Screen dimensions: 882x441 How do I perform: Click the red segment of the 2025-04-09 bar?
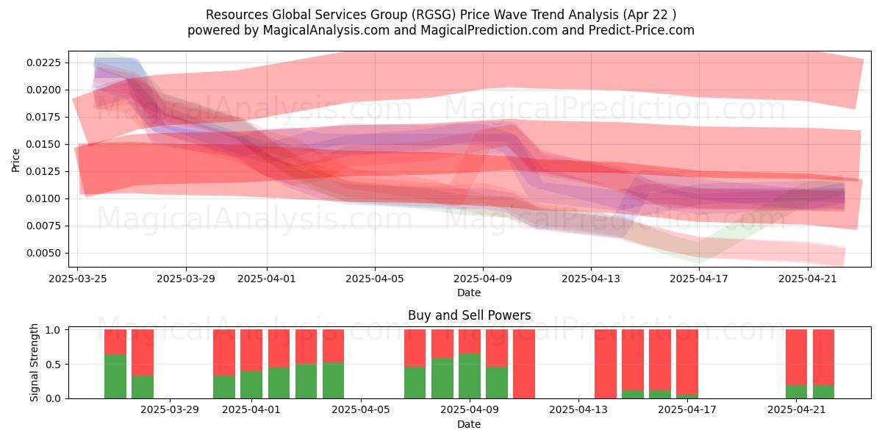470,342
